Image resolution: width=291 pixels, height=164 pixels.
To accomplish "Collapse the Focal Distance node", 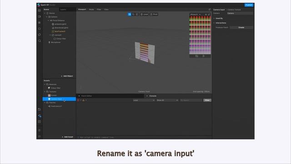I will point(49,20).
